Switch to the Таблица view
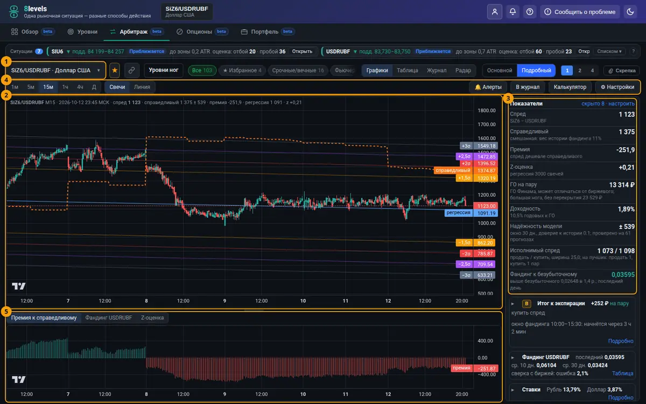The width and height of the screenshot is (646, 404). 408,70
